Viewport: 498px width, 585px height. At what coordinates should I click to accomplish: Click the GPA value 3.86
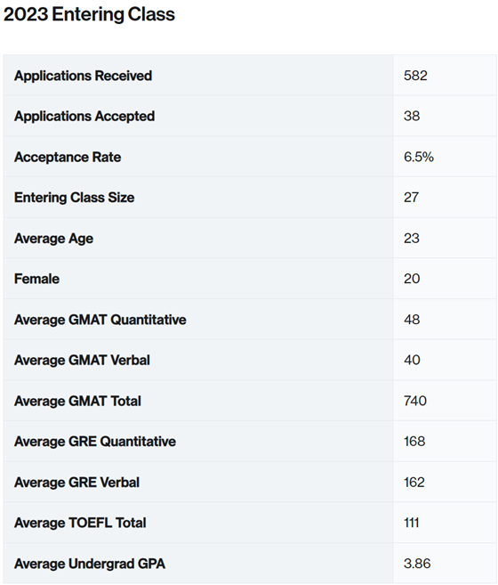(x=417, y=564)
